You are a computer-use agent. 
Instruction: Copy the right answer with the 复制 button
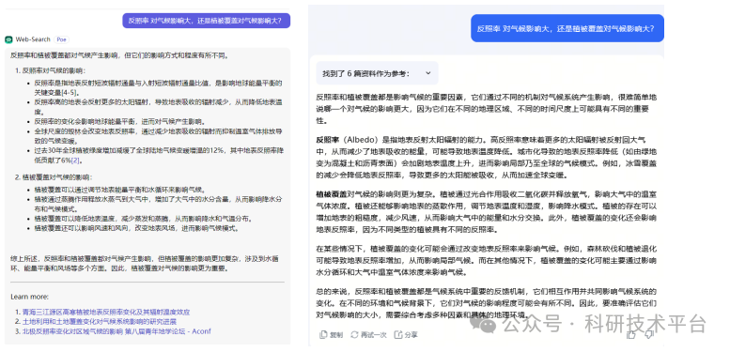pyautogui.click(x=331, y=334)
